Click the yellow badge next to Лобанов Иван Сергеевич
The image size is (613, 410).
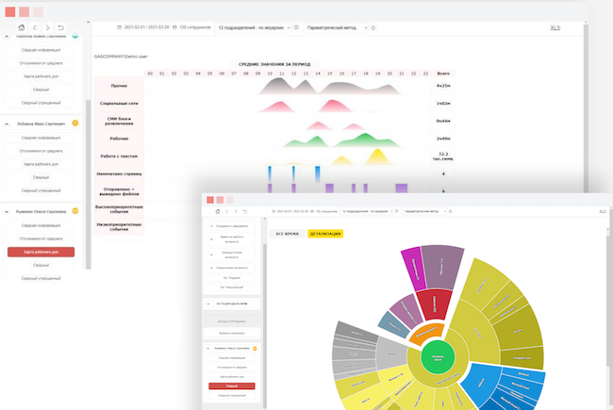75,123
